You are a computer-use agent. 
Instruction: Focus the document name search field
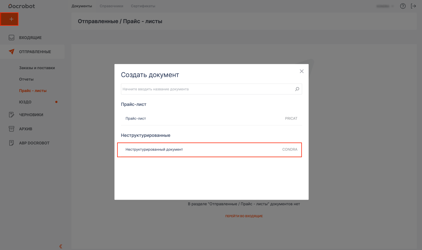click(x=207, y=89)
